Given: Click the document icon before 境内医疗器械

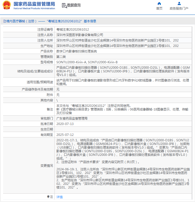Looking at the screenshot, I should pos(5,21).
